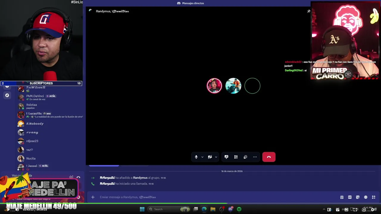Open MrVargasRd name in added-to-group message
This screenshot has width=381, height=214.
coord(107,178)
